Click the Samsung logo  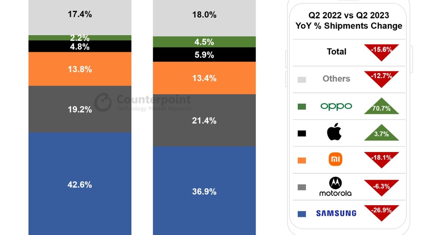336,213
